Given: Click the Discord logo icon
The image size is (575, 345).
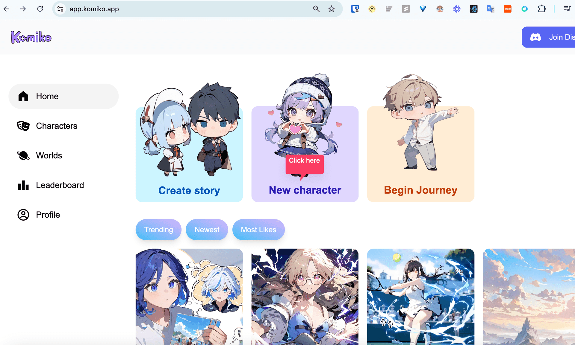Looking at the screenshot, I should click(x=535, y=37).
